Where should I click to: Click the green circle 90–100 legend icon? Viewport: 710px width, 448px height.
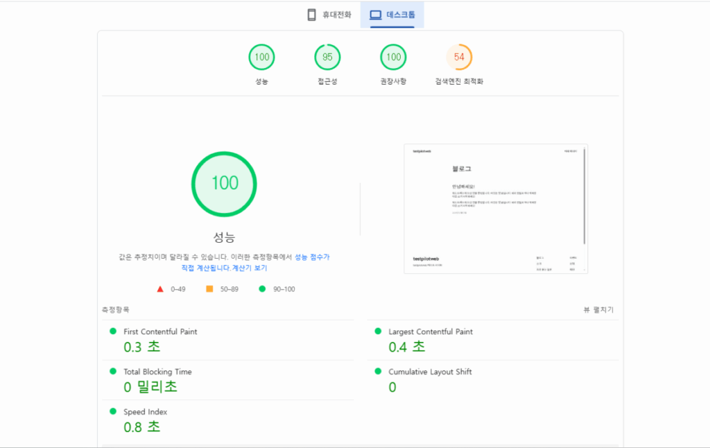[x=262, y=288]
